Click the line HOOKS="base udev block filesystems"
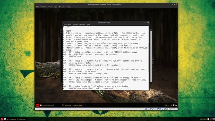The image size is (215, 121). 88,73
